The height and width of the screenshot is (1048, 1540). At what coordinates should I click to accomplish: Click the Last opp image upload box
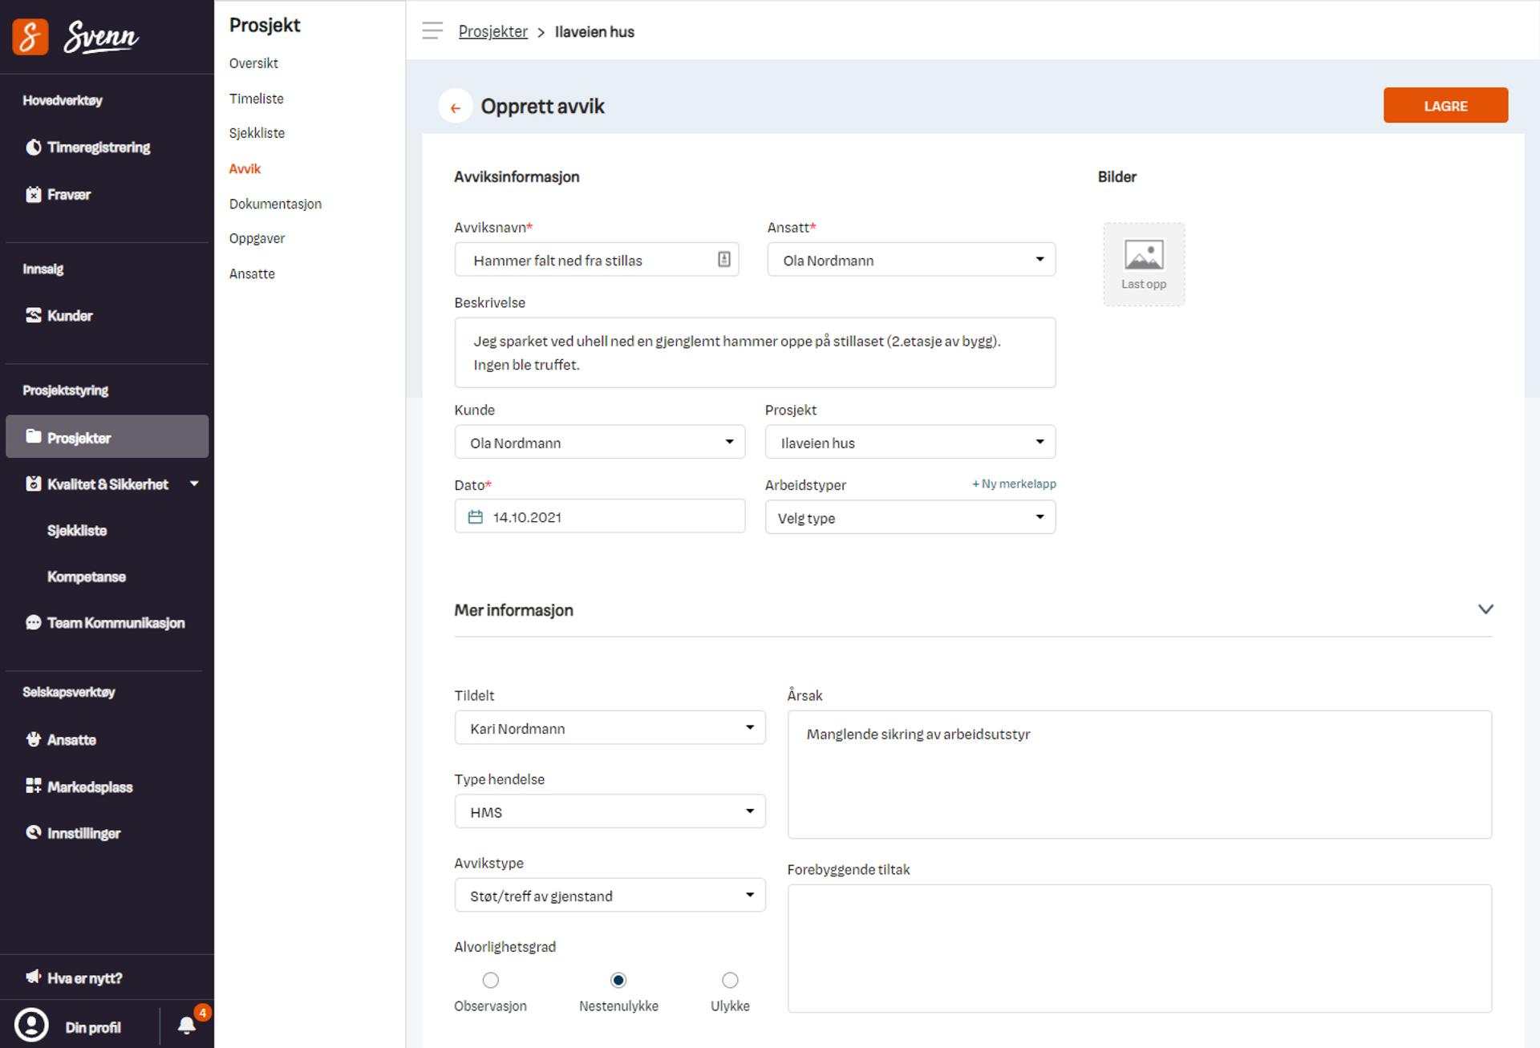coord(1144,264)
